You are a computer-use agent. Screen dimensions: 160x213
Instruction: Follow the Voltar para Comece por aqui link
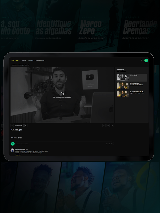click(x=20, y=65)
